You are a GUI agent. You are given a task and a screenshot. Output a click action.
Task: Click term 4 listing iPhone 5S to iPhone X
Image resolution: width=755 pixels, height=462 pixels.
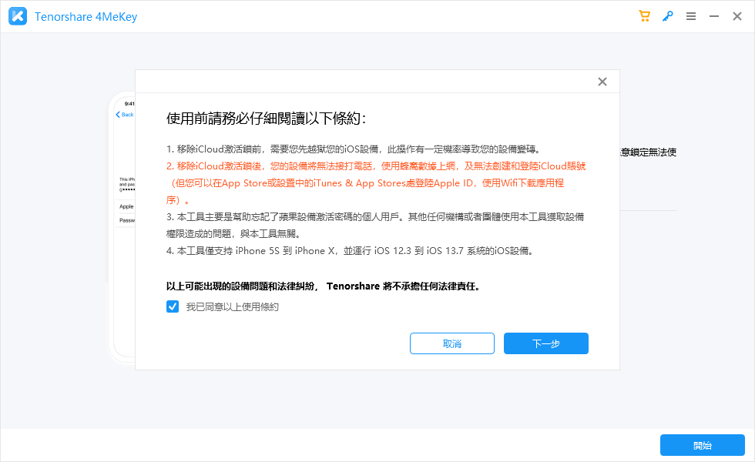(350, 251)
